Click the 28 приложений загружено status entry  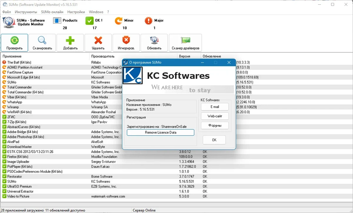pyautogui.click(x=22, y=210)
